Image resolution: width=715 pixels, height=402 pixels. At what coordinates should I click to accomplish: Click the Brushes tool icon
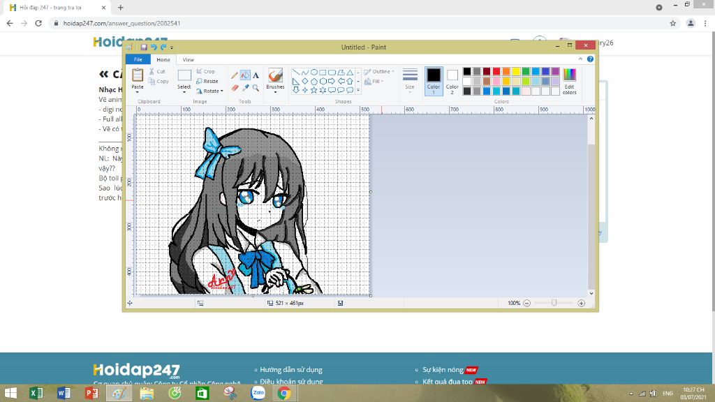tap(275, 75)
